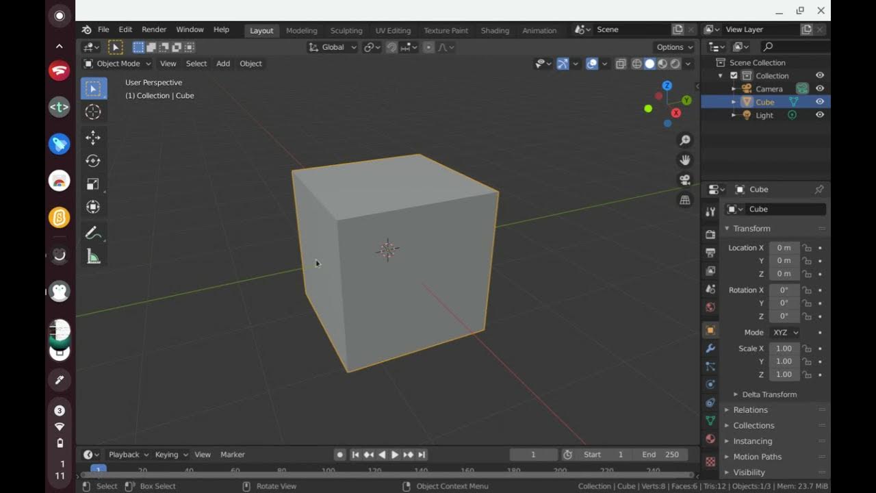
Task: Open the red Stadia dock icon
Action: coord(60,71)
